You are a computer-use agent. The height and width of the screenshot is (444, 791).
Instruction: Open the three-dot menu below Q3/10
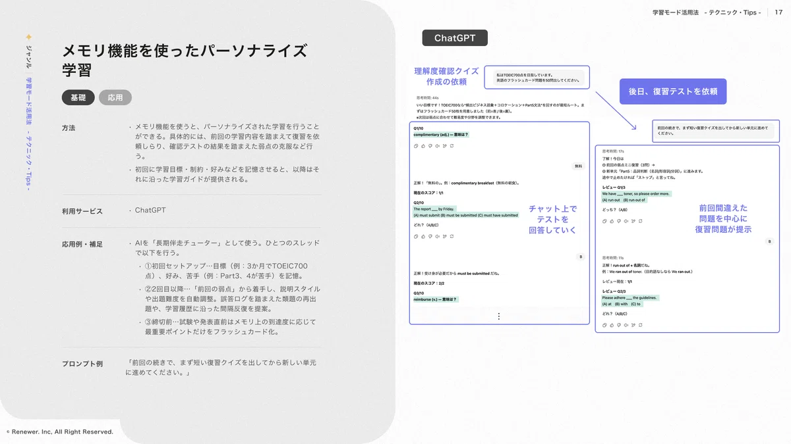pyautogui.click(x=498, y=316)
